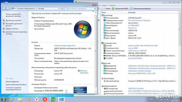Click the AMD SATA Controller link
Image resolution: width=182 pixels, height=102 pixels.
point(136,89)
